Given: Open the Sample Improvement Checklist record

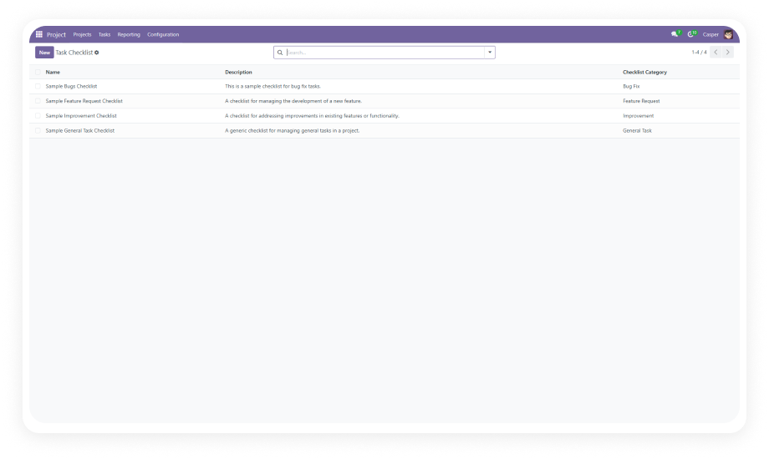Looking at the screenshot, I should pos(81,116).
